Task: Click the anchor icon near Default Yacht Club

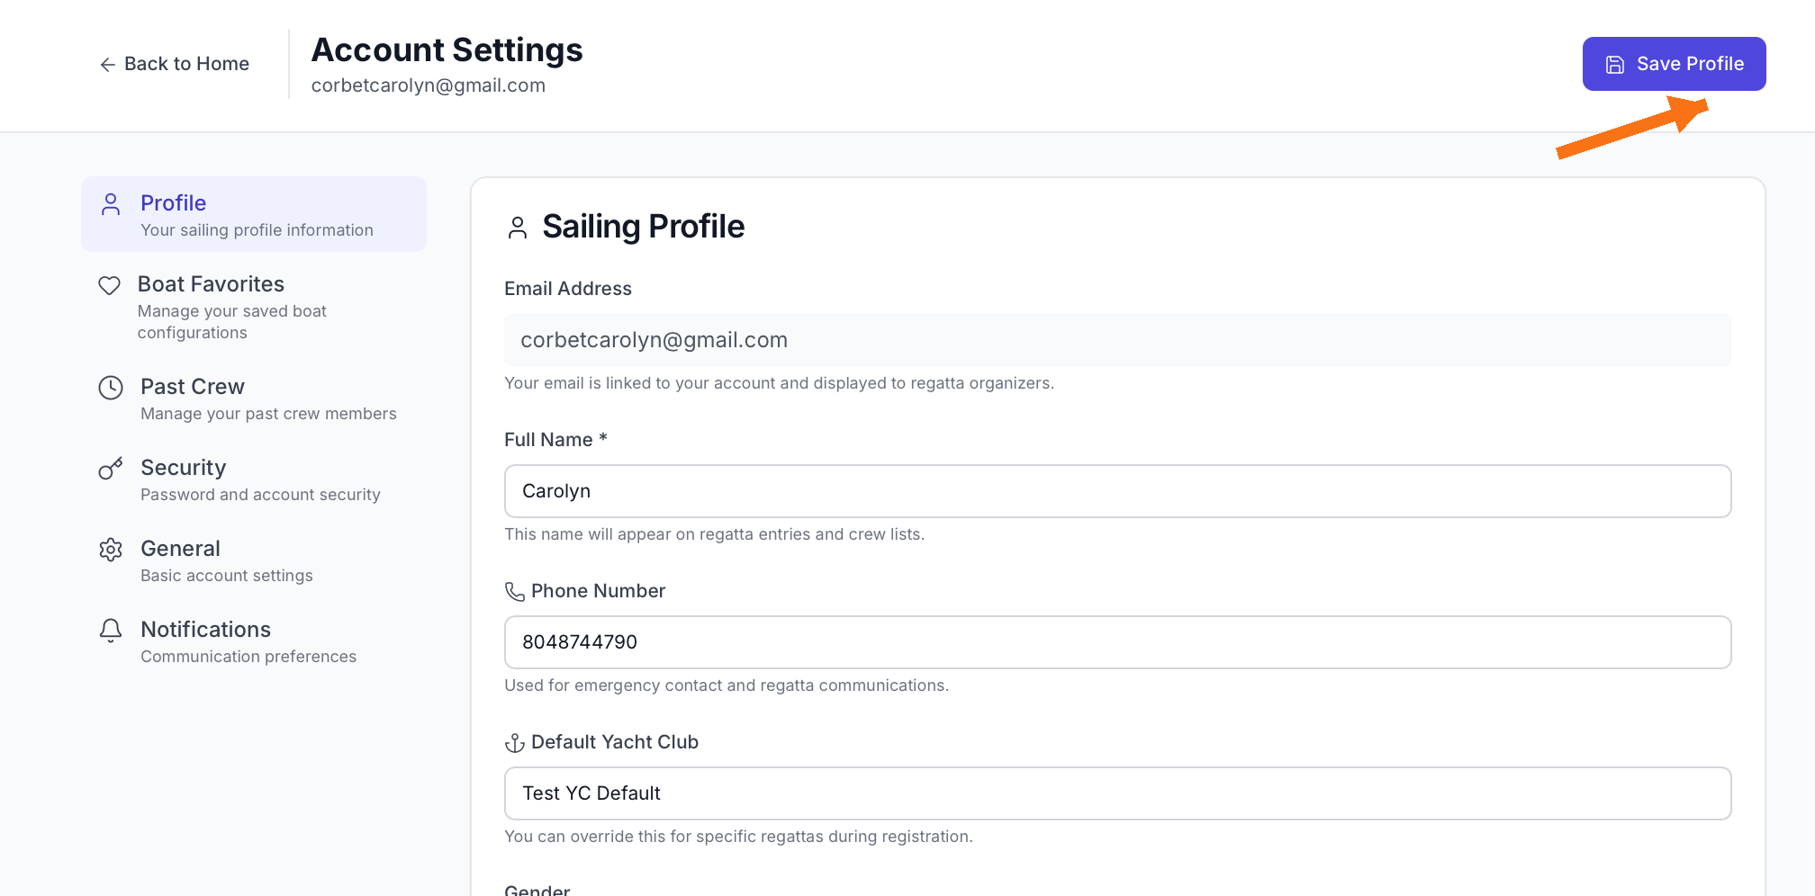Action: coord(513,743)
